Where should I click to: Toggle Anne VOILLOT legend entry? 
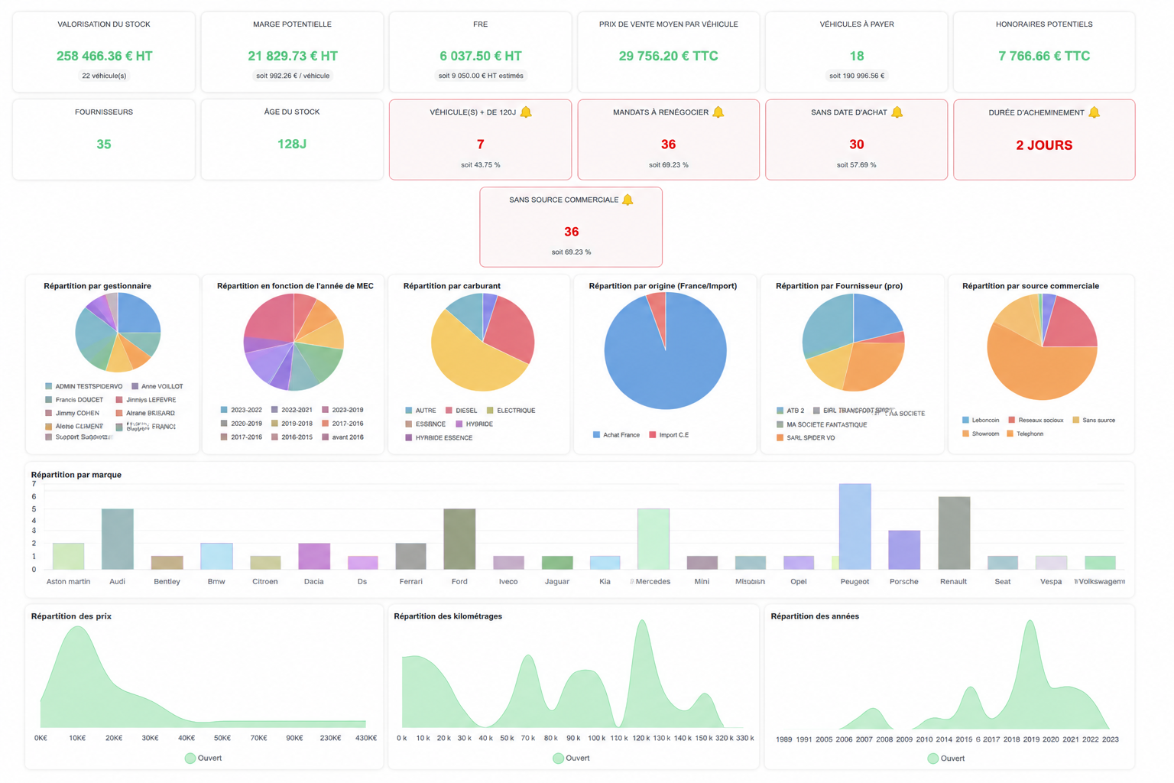(157, 387)
